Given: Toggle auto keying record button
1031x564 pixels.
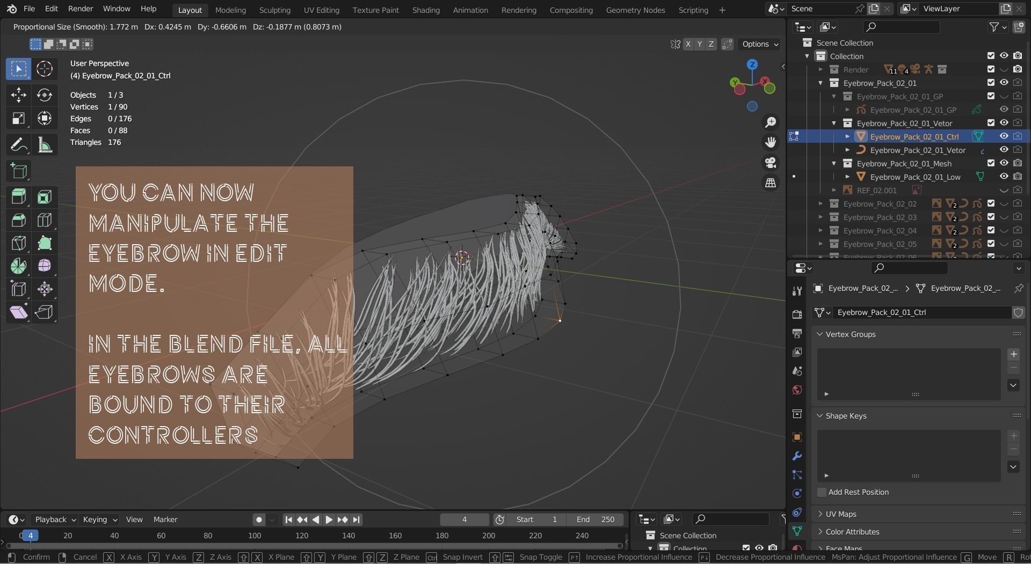Looking at the screenshot, I should click(x=259, y=519).
